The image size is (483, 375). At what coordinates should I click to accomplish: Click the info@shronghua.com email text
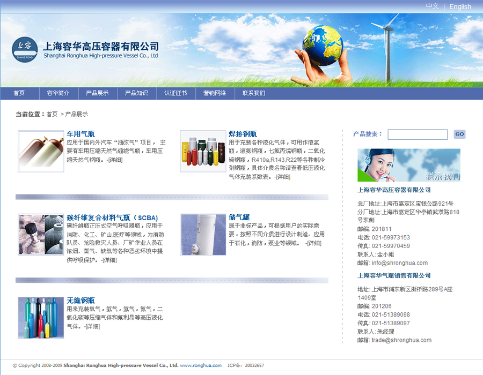399,263
